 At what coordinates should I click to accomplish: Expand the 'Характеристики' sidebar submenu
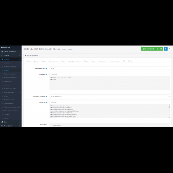11,92
